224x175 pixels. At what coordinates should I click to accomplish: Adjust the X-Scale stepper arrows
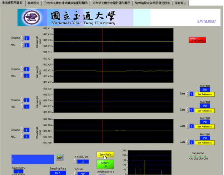tap(75, 173)
